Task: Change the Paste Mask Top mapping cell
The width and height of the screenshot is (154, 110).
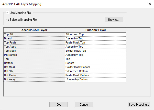Action: [95, 42]
